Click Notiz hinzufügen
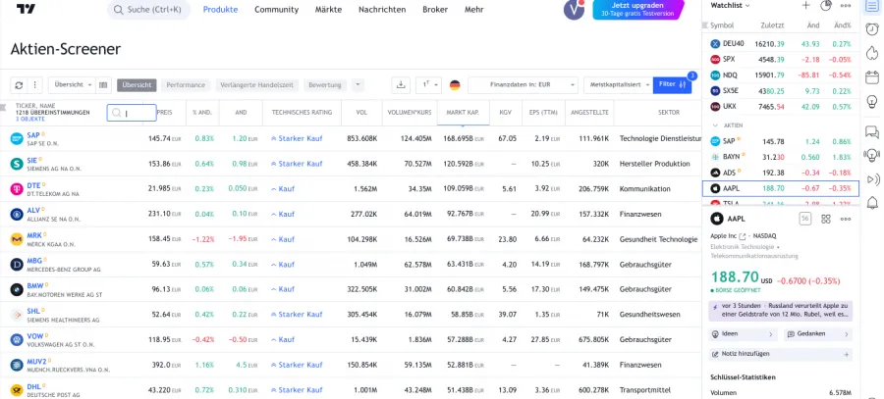Image resolution: width=884 pixels, height=399 pixels. pyautogui.click(x=781, y=354)
